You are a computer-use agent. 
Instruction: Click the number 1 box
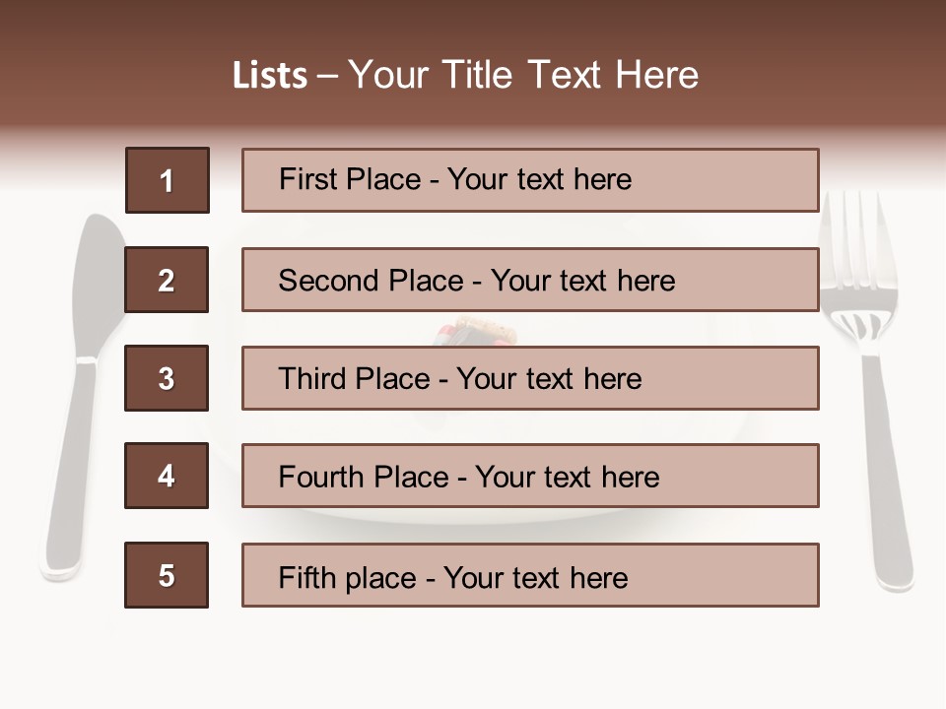point(168,180)
